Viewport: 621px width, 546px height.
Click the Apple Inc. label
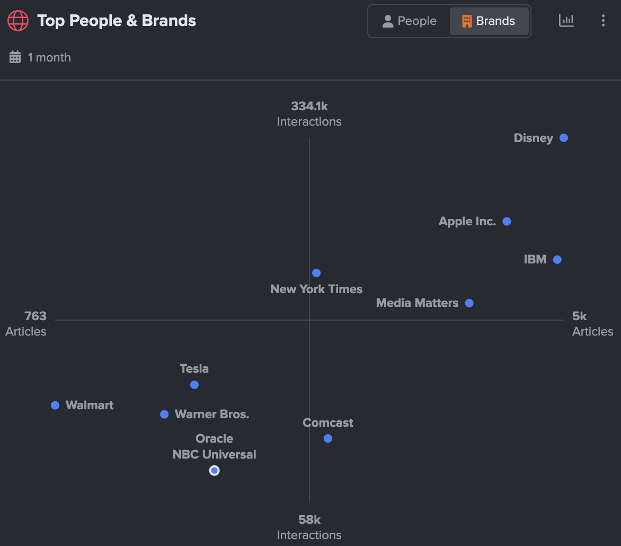click(x=467, y=221)
